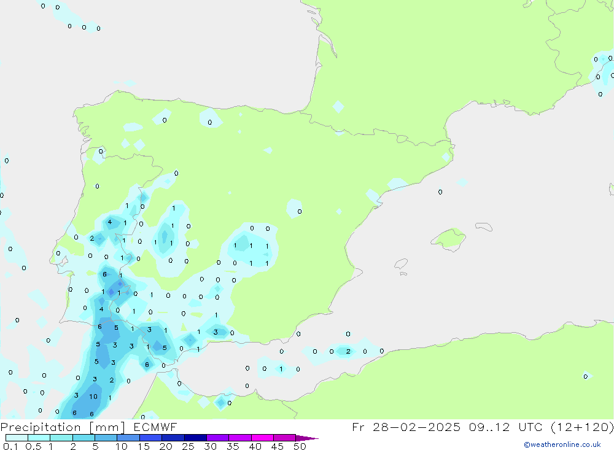614x450 pixels.
Task: Select the 30–35 mm purple legend swatch
Action: (217, 438)
